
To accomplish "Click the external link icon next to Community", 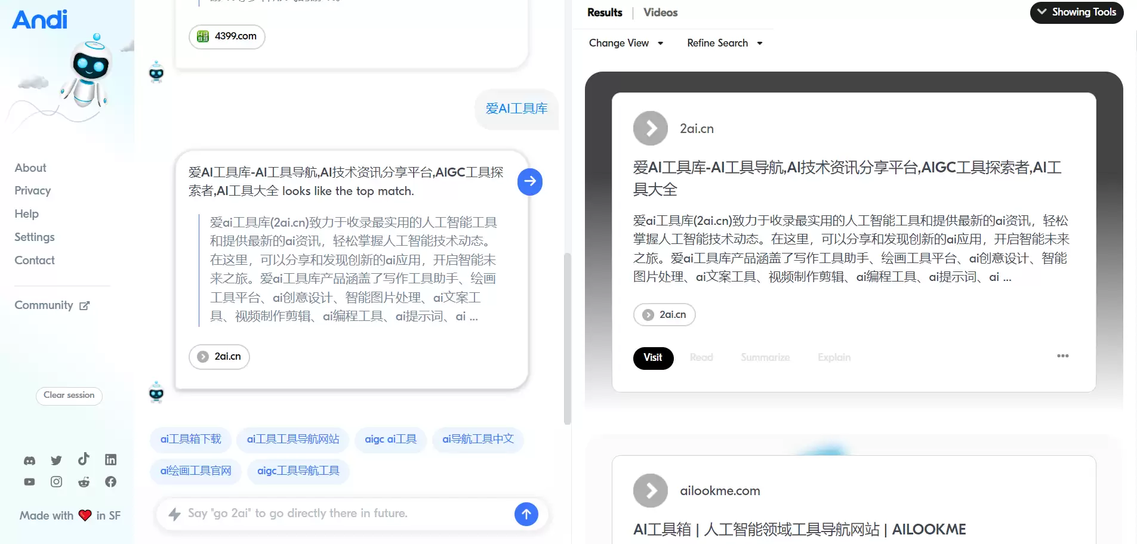I will (85, 305).
